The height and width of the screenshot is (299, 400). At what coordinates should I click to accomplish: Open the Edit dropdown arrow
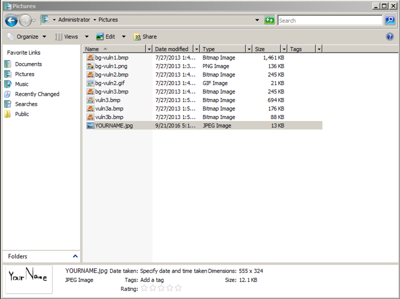[123, 36]
